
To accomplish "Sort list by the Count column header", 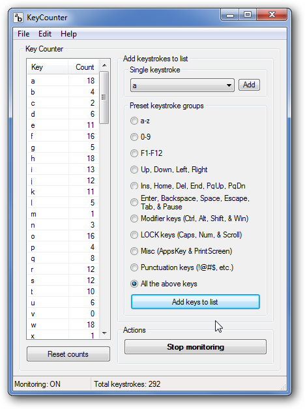I will point(83,67).
